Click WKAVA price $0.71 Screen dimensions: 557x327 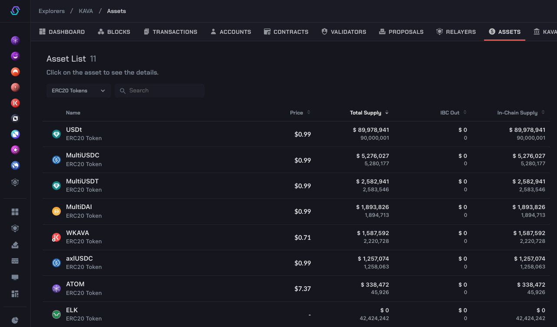coord(303,238)
